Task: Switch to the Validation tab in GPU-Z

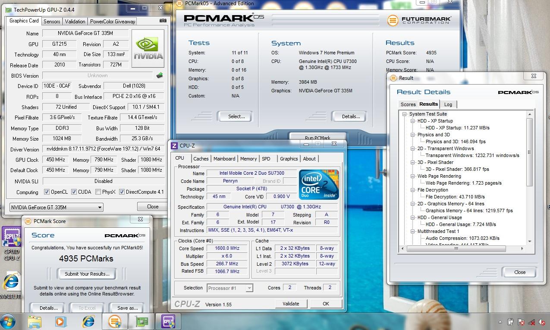Action: coord(75,21)
